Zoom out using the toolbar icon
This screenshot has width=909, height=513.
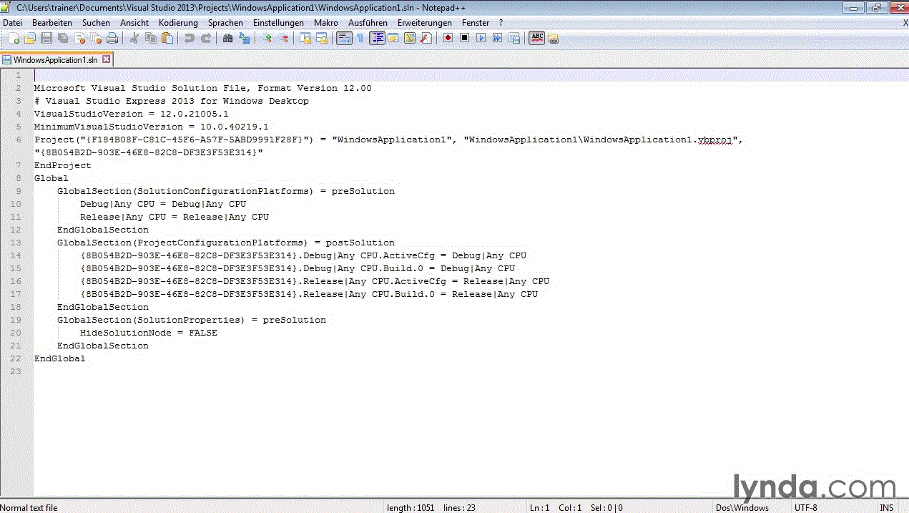pyautogui.click(x=283, y=38)
